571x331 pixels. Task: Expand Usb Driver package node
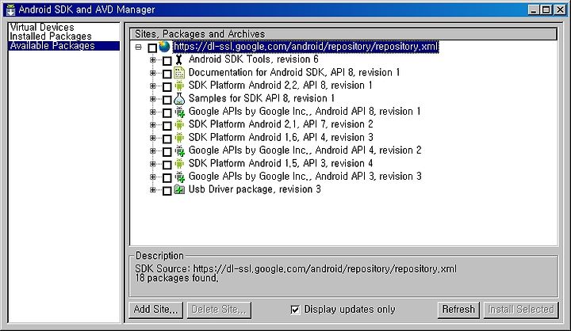click(153, 190)
